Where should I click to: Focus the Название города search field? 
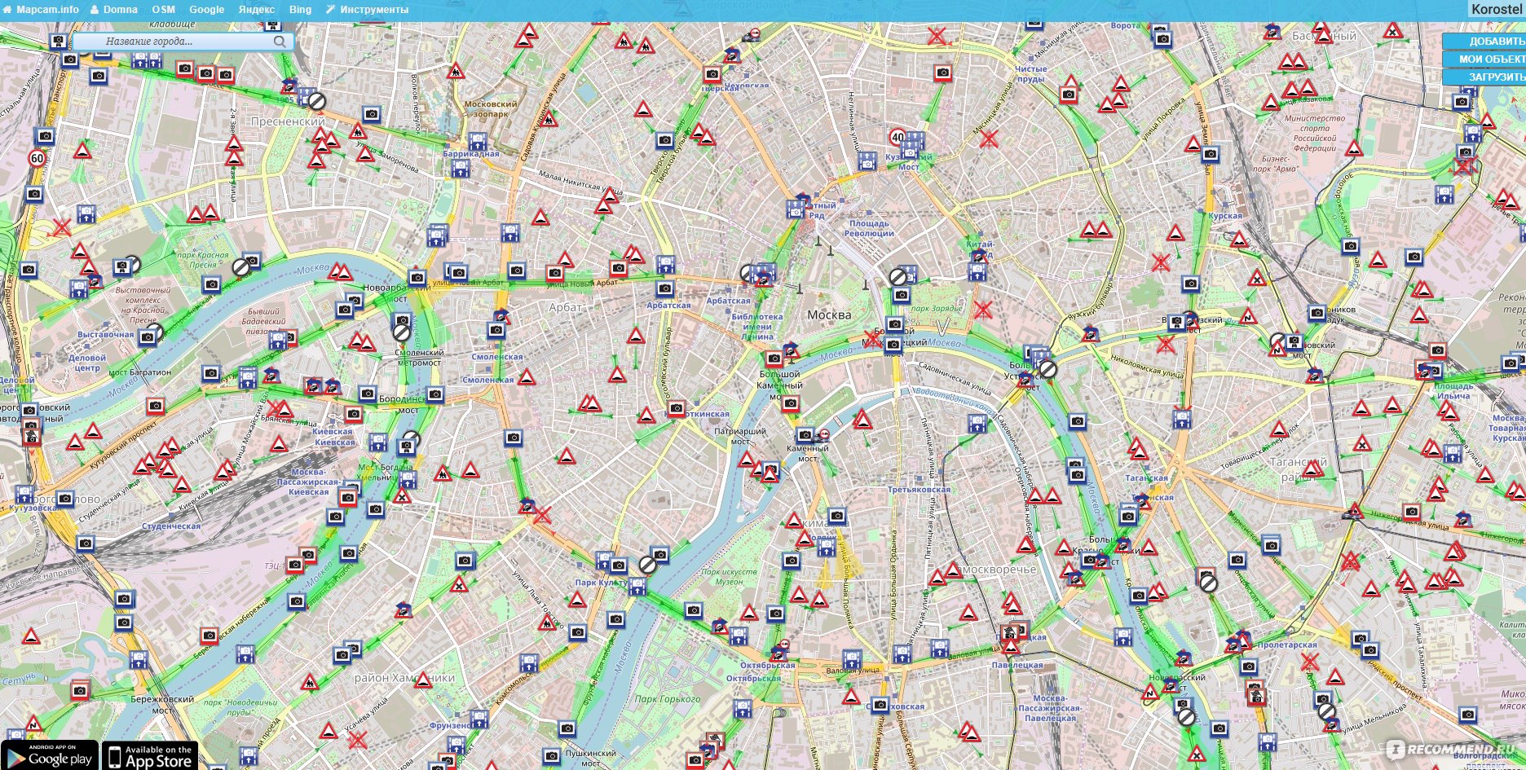pos(183,42)
